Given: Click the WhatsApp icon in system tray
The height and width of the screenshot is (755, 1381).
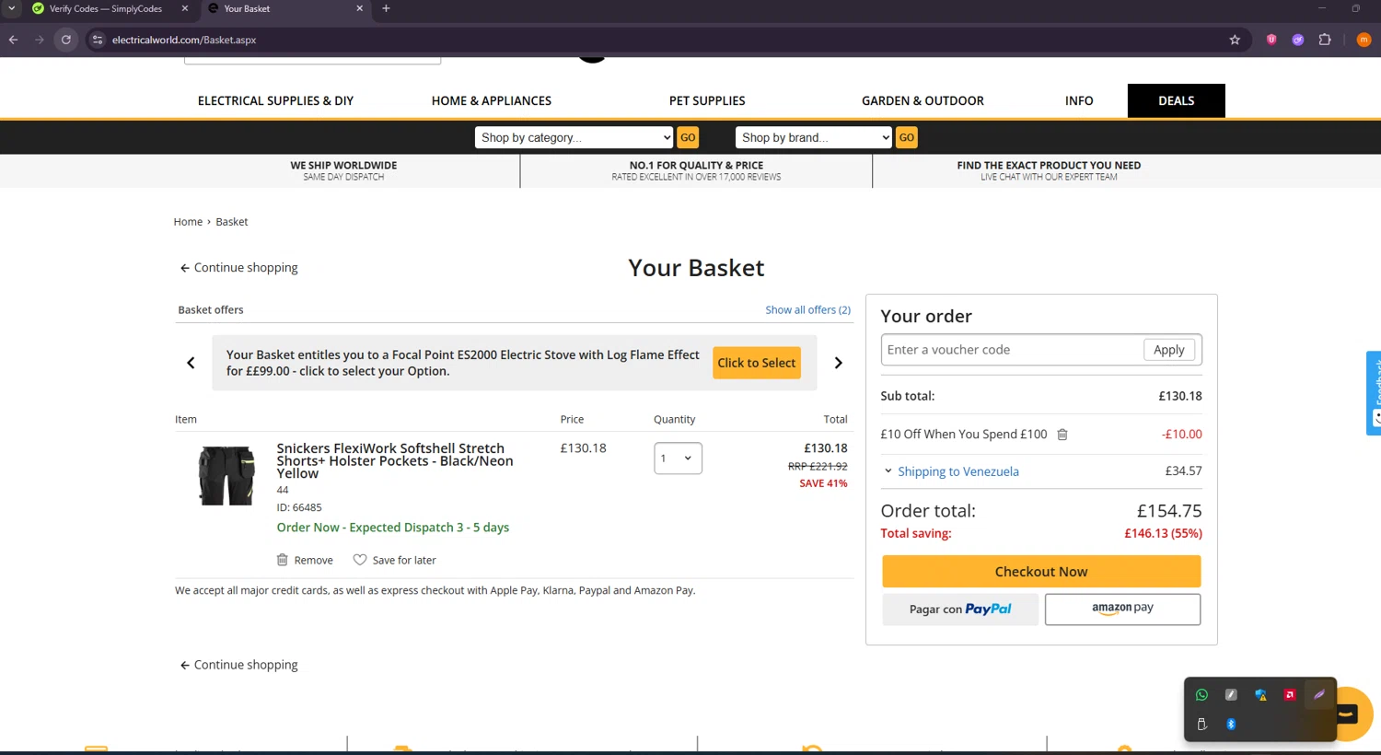Looking at the screenshot, I should [x=1201, y=695].
